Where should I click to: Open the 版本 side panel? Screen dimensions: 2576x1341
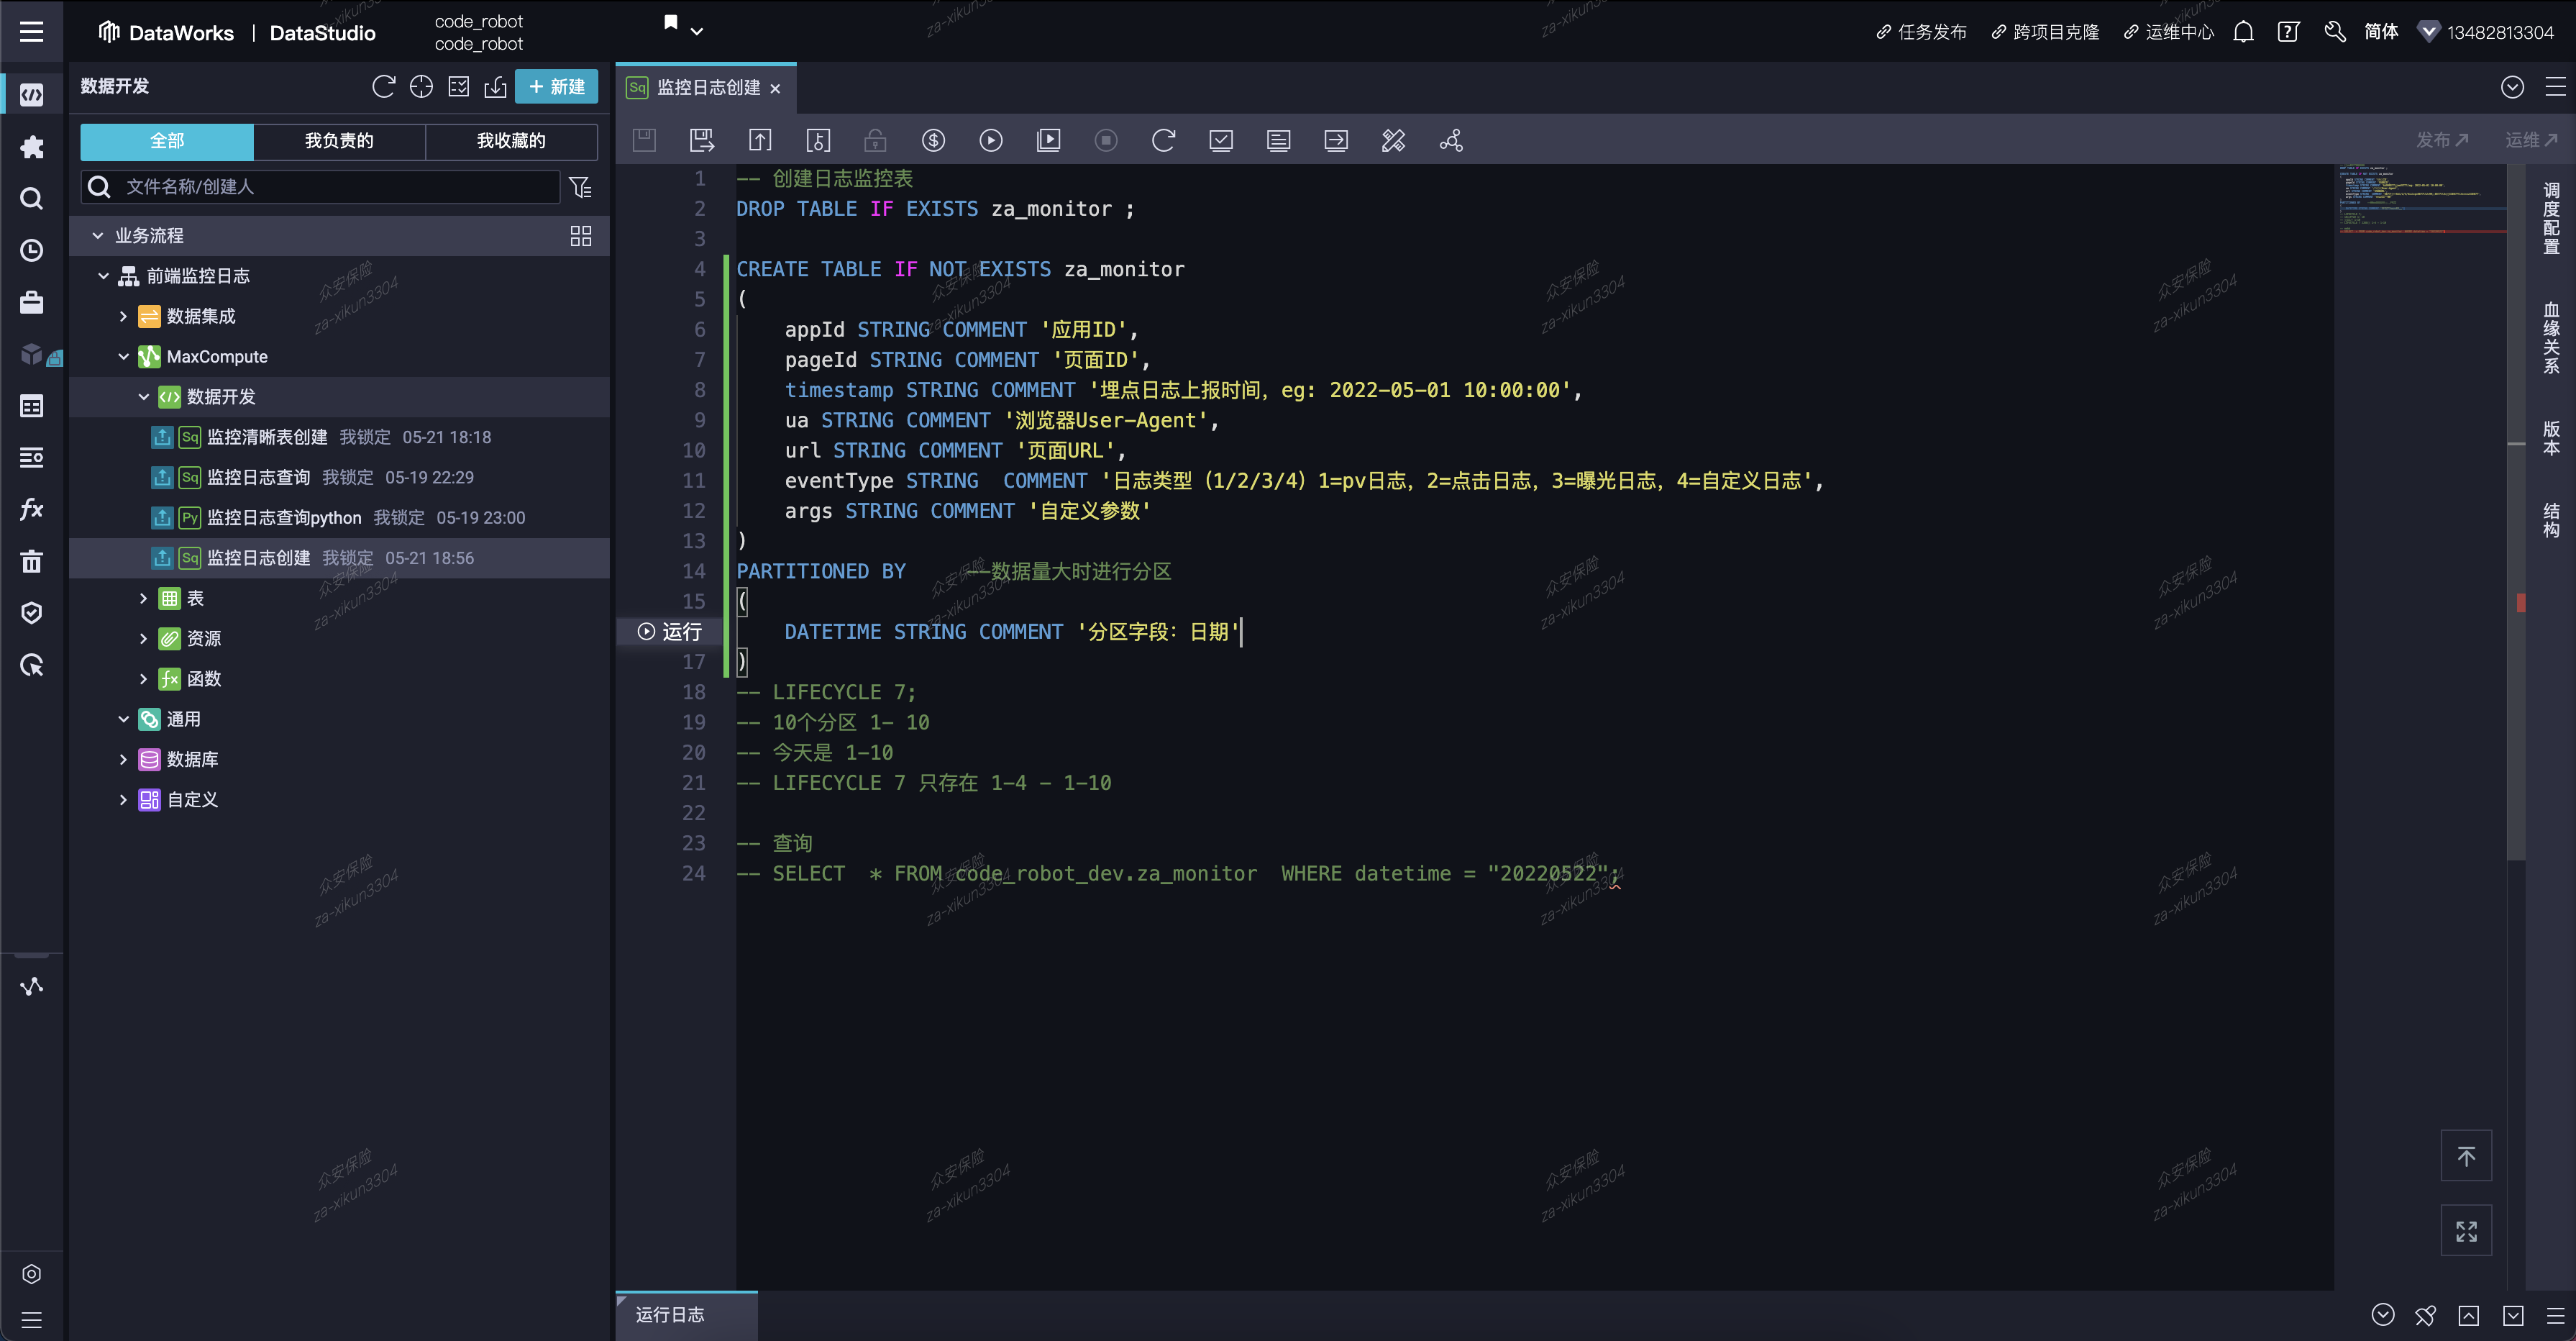pos(2551,438)
